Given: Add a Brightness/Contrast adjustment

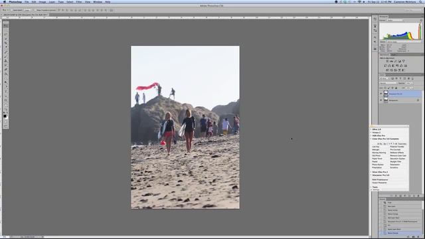Looking at the screenshot, I should pyautogui.click(x=387, y=61).
